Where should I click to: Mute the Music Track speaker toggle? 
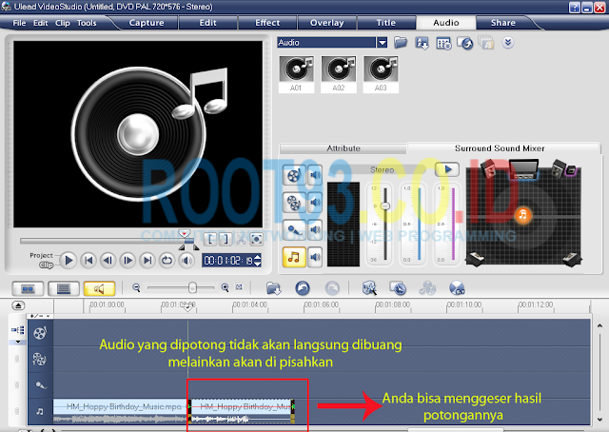click(315, 257)
